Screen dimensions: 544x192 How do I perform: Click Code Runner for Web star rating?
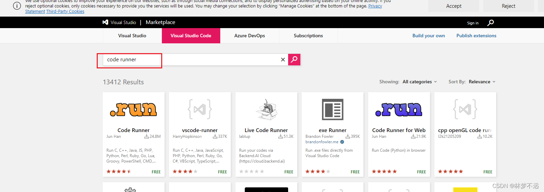(x=384, y=172)
